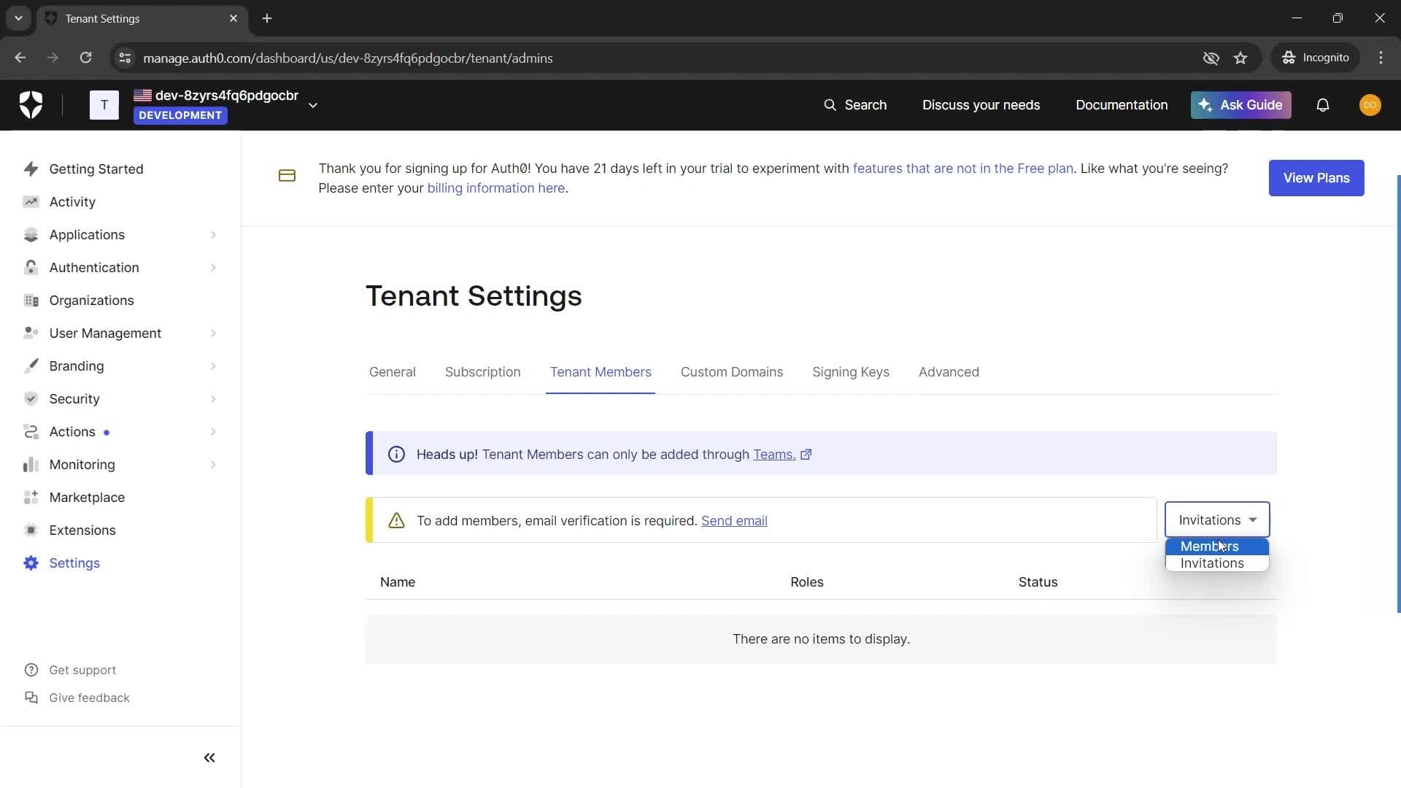Expand the Security submenu arrow
Viewport: 1401px width, 788px height.
213,398
